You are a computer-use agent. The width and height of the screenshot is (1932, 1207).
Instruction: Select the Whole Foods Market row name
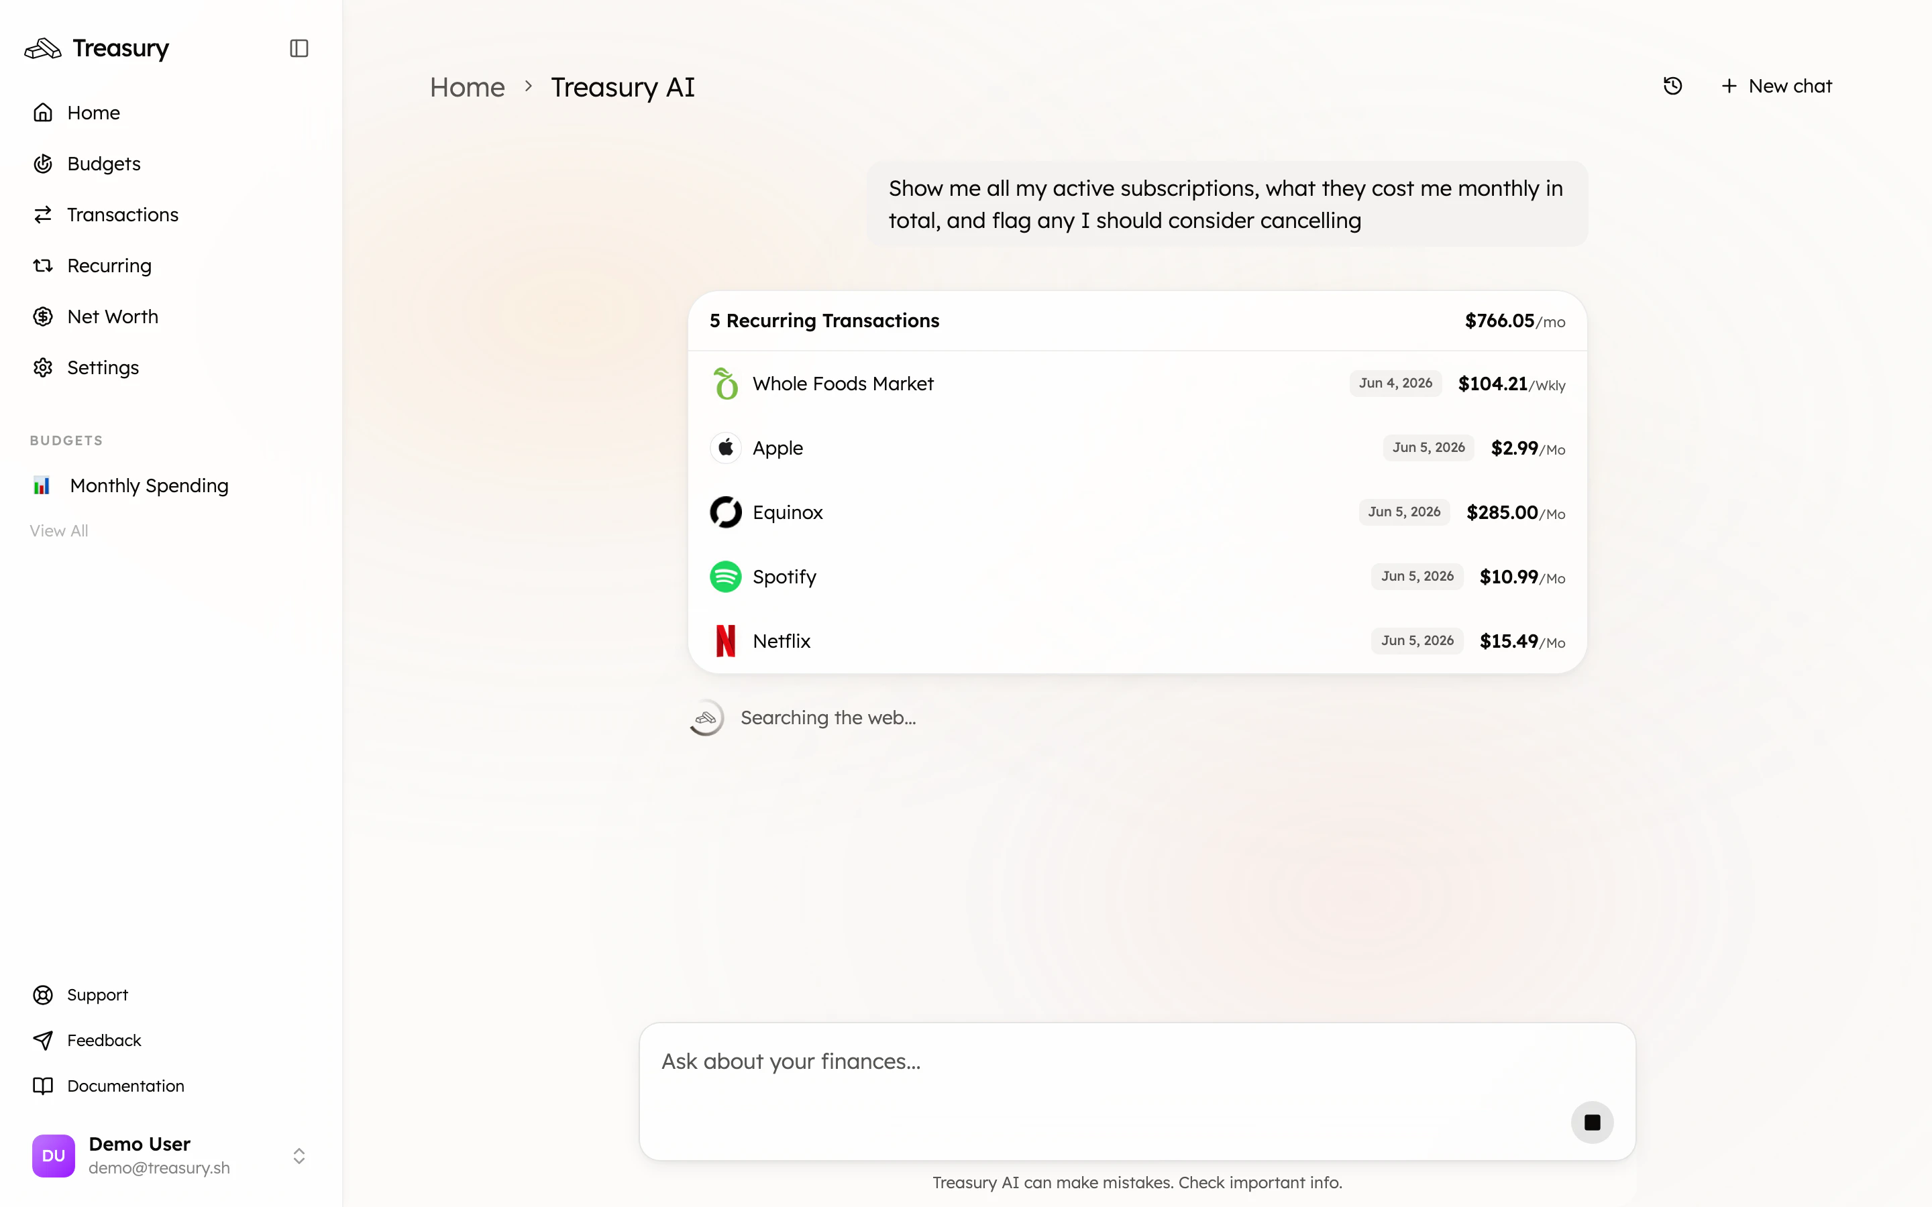click(843, 384)
